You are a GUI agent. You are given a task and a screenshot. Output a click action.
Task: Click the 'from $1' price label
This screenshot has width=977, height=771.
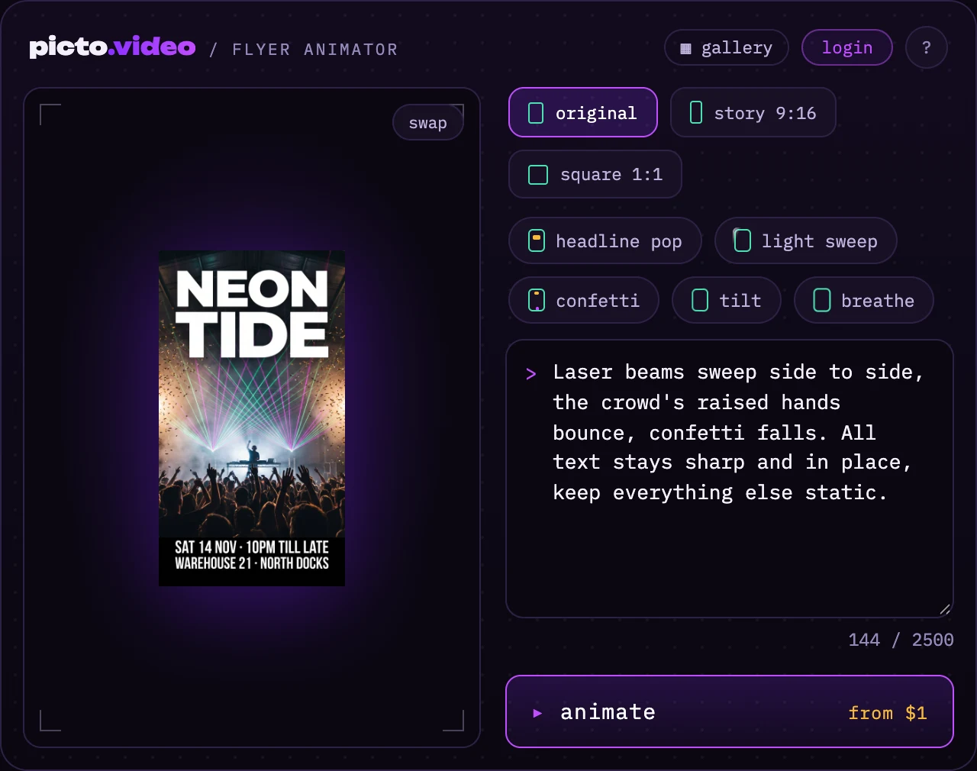coord(887,713)
